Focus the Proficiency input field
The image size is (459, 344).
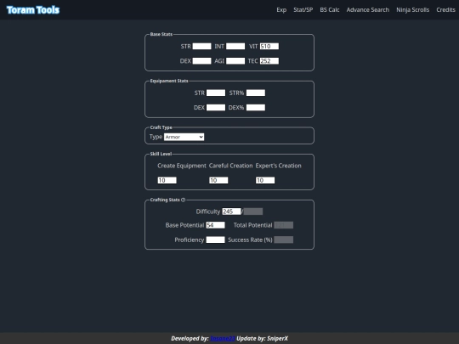click(215, 240)
